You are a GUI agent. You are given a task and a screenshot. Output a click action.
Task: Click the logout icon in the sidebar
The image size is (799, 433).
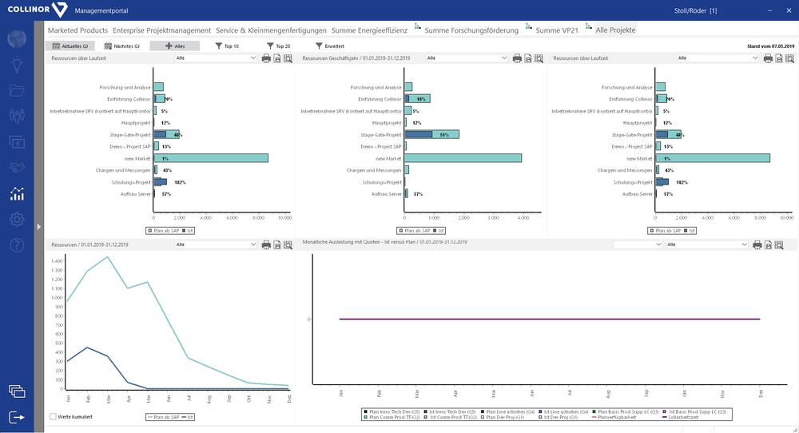pyautogui.click(x=17, y=416)
